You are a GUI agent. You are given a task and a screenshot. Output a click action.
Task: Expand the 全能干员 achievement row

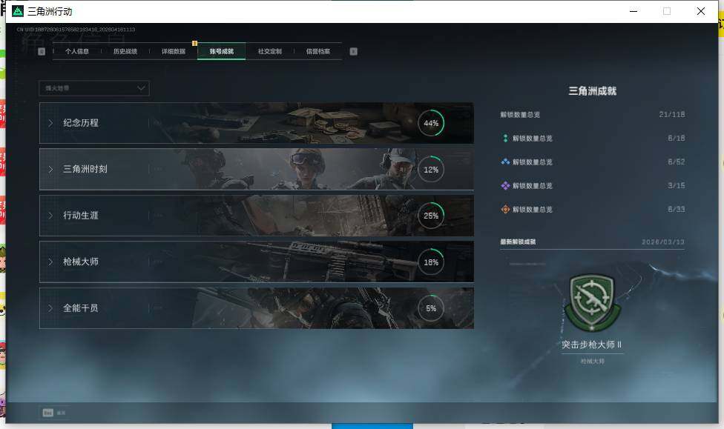click(x=256, y=308)
